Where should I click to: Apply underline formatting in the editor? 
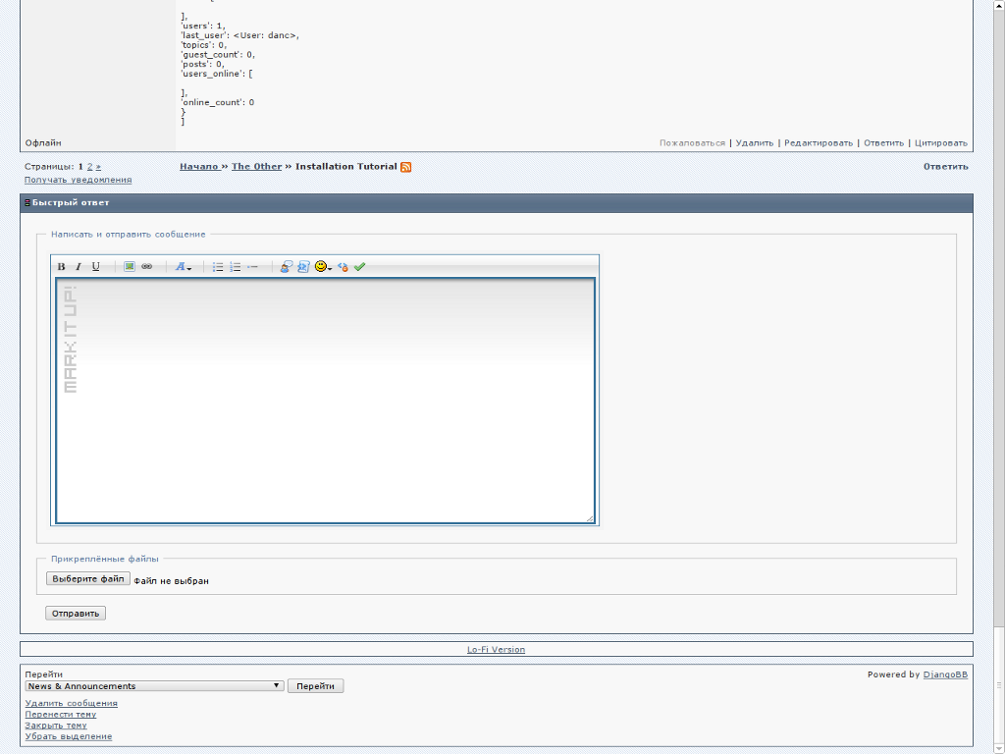point(95,267)
